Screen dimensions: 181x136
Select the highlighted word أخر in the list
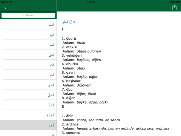(x=28, y=125)
